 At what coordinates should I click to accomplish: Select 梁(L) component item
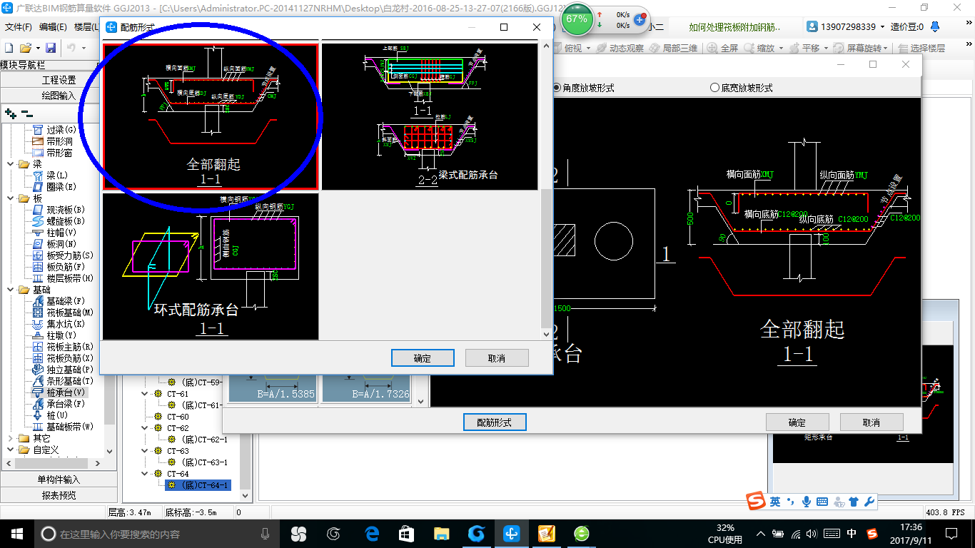57,176
